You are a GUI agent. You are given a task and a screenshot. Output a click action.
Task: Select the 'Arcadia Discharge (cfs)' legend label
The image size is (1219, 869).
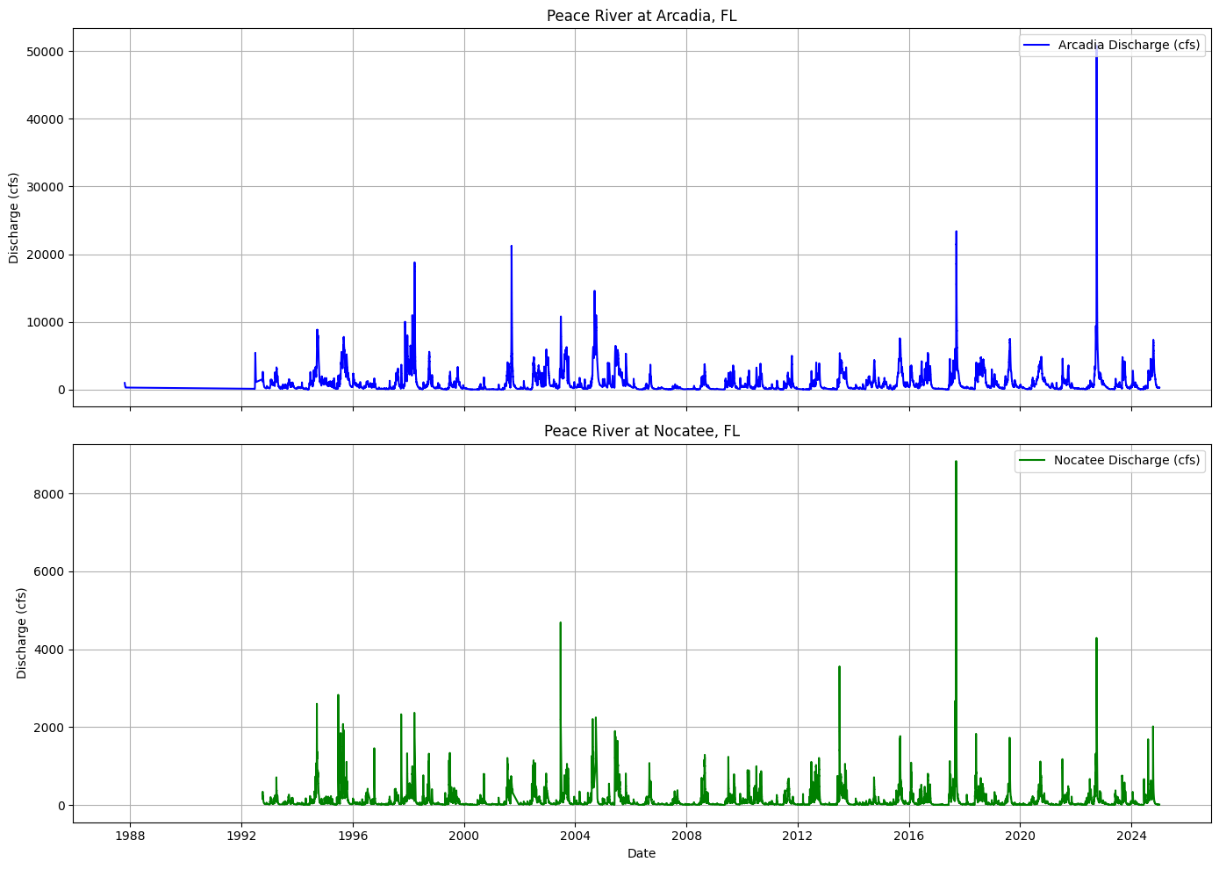pyautogui.click(x=1129, y=45)
